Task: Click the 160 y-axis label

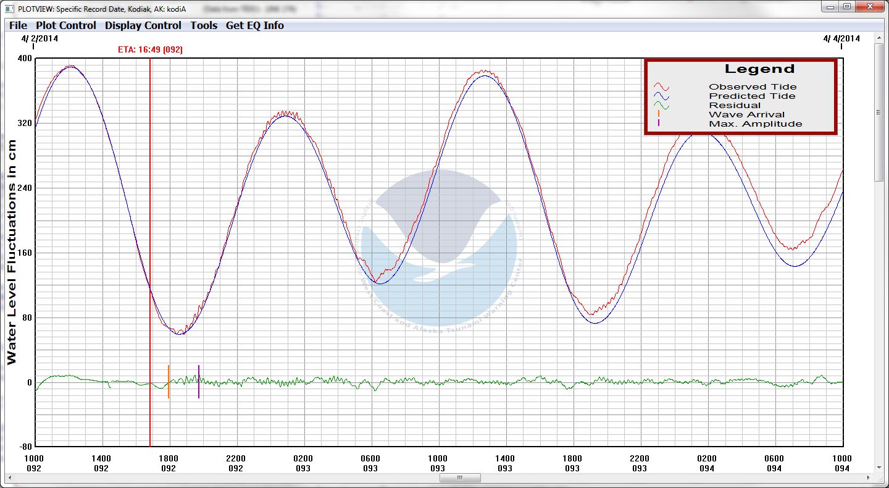Action: tap(25, 253)
